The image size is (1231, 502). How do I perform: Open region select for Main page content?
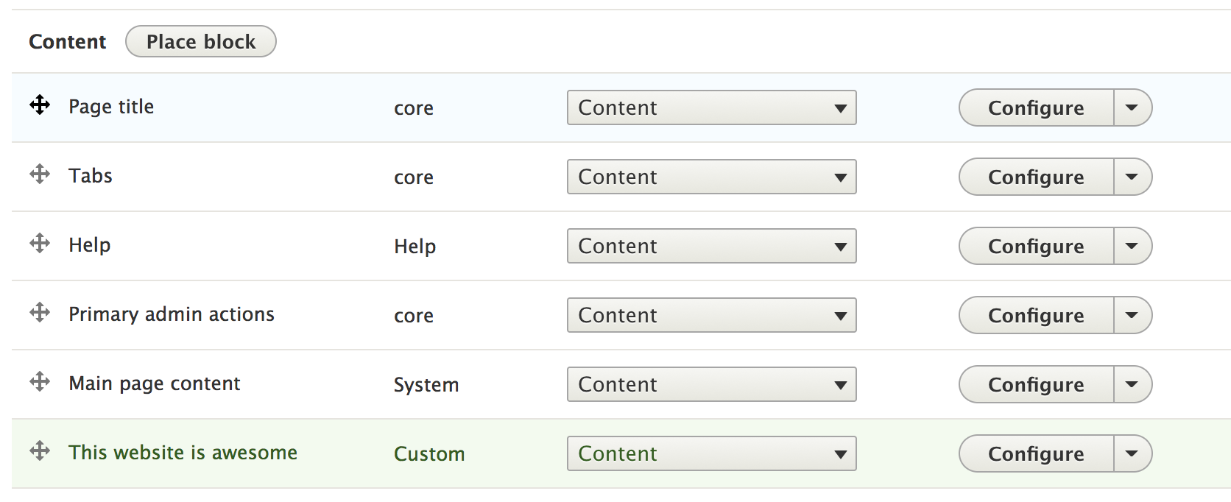711,384
